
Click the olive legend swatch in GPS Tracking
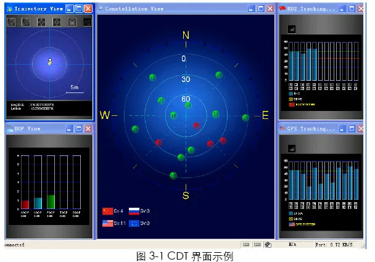point(291,219)
